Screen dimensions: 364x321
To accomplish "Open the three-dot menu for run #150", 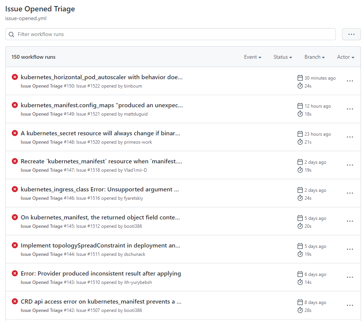I will tap(350, 81).
